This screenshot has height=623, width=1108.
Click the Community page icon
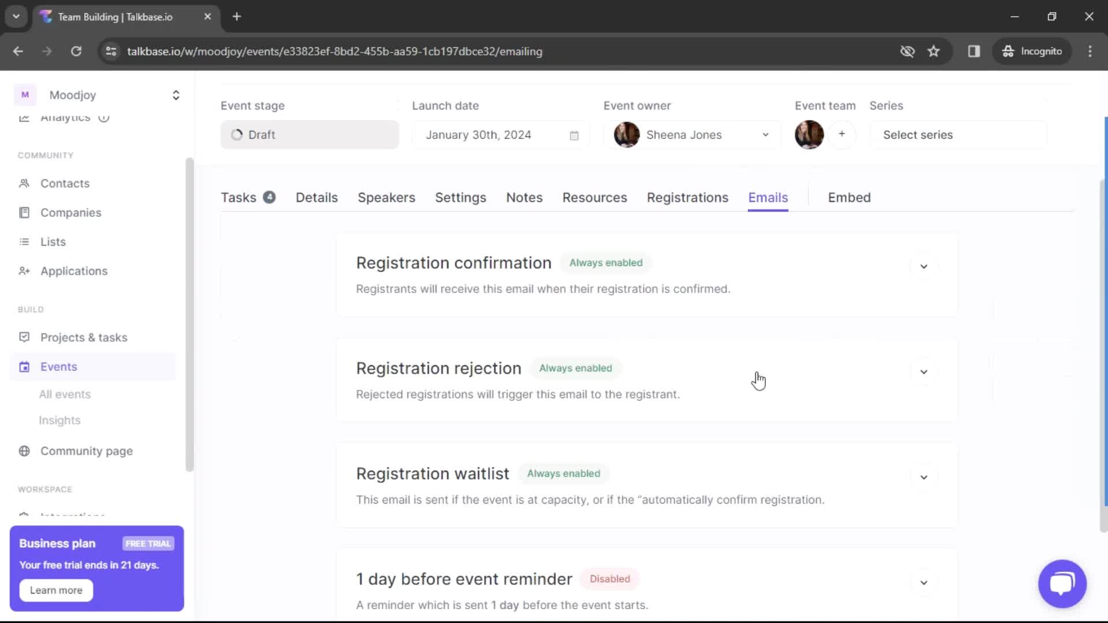coord(24,451)
